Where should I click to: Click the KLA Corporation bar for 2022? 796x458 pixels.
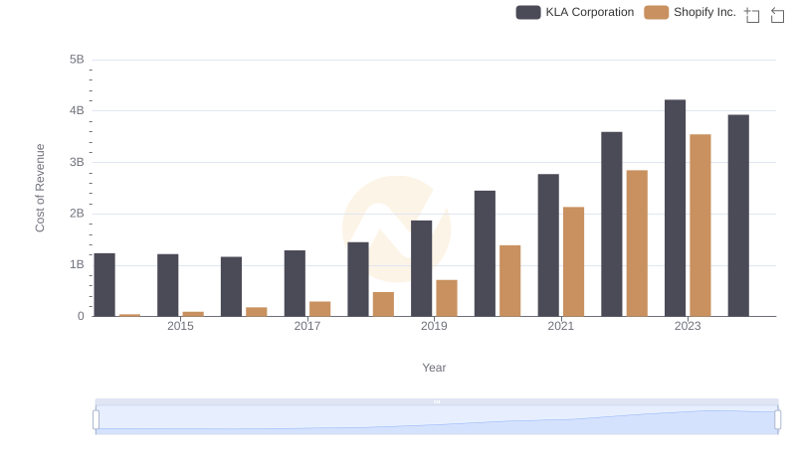click(612, 224)
